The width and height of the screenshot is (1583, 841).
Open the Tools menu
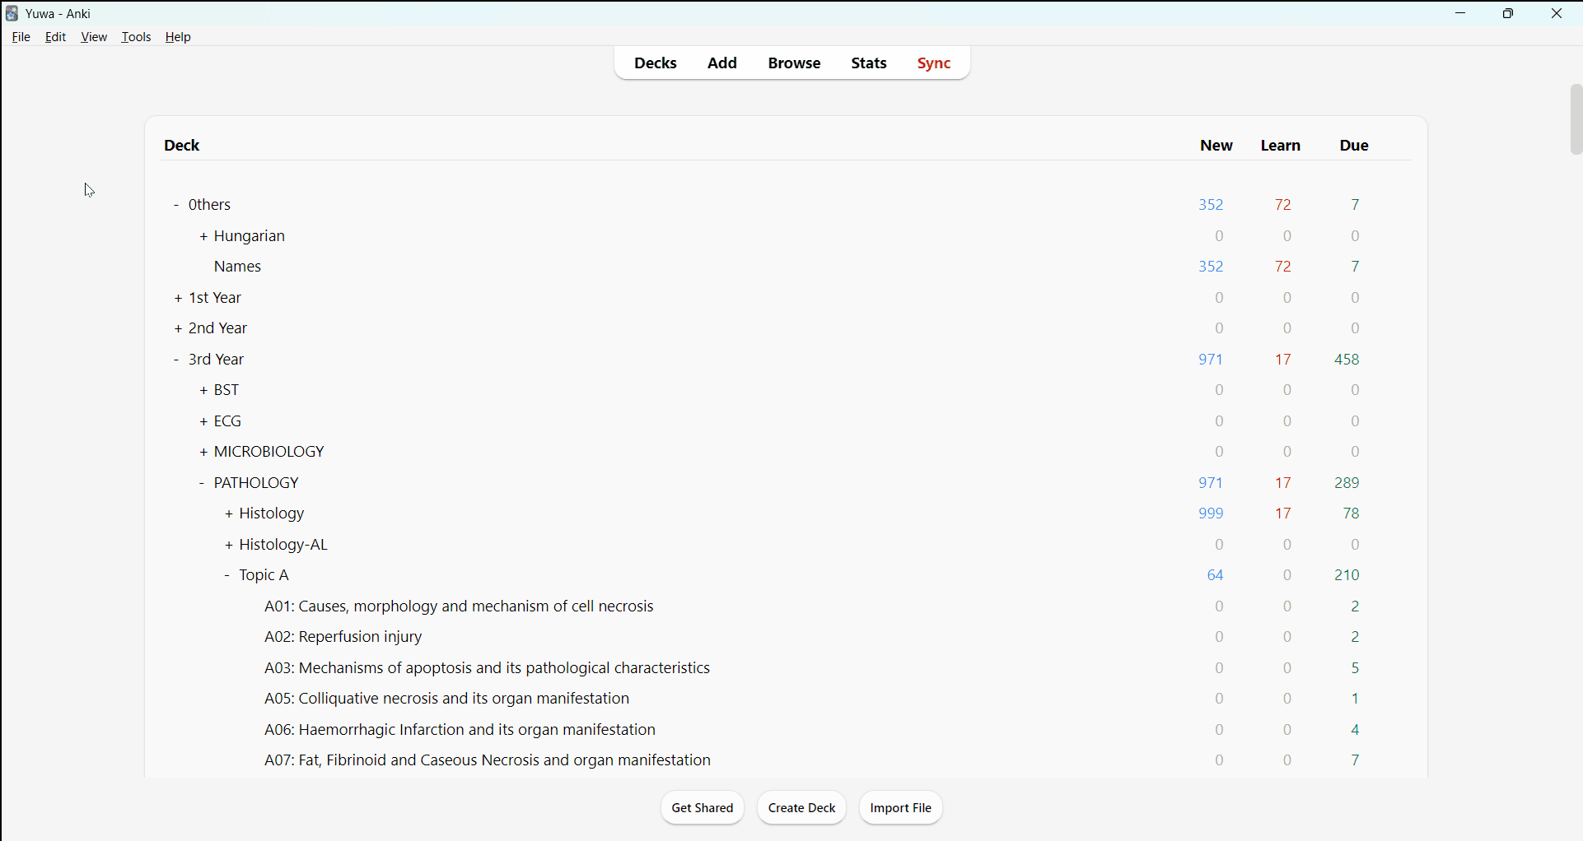click(136, 37)
